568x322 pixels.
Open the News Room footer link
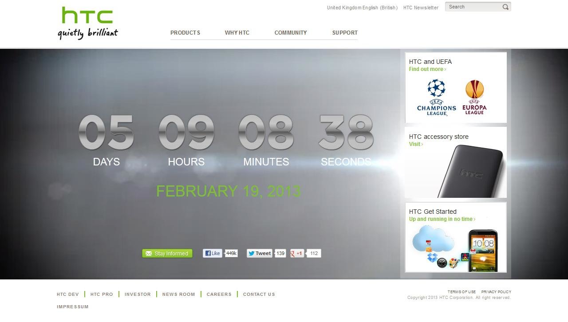[179, 294]
